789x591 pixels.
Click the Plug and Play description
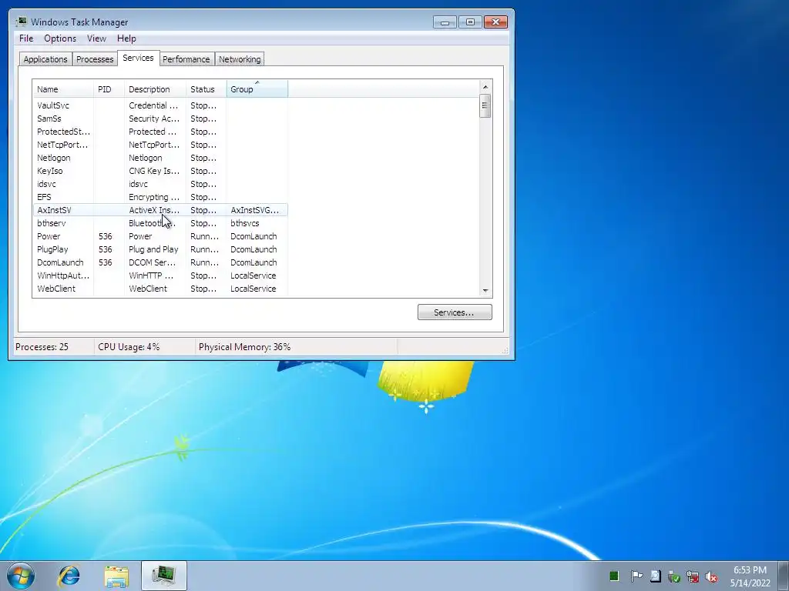[x=153, y=249]
